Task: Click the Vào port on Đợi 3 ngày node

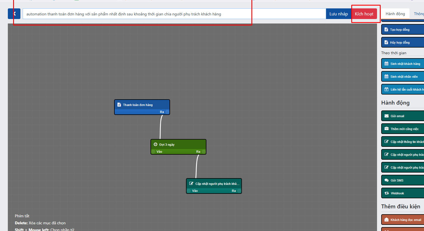Action: click(153, 152)
